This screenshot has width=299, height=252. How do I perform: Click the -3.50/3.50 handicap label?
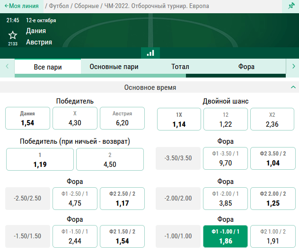178,158
